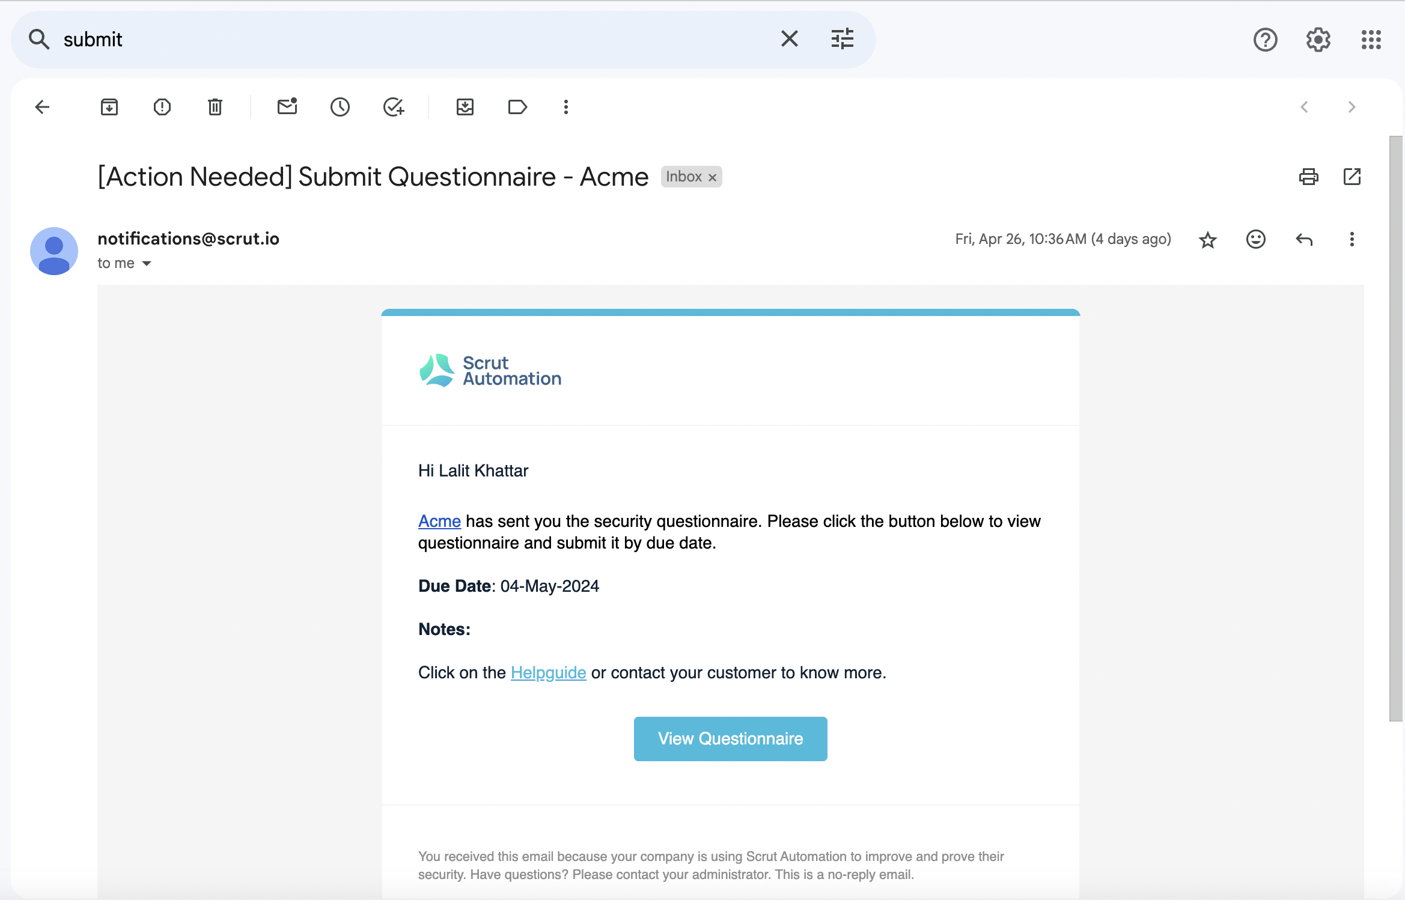Open the Helpguide link

click(x=549, y=673)
